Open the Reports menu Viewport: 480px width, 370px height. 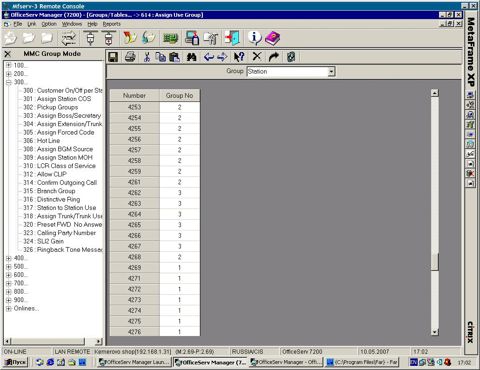click(112, 24)
